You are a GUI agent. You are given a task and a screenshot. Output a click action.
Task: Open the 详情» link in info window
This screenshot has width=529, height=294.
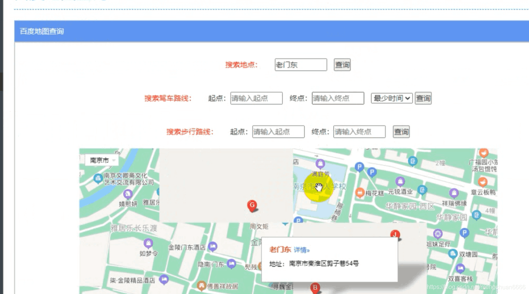coord(301,250)
